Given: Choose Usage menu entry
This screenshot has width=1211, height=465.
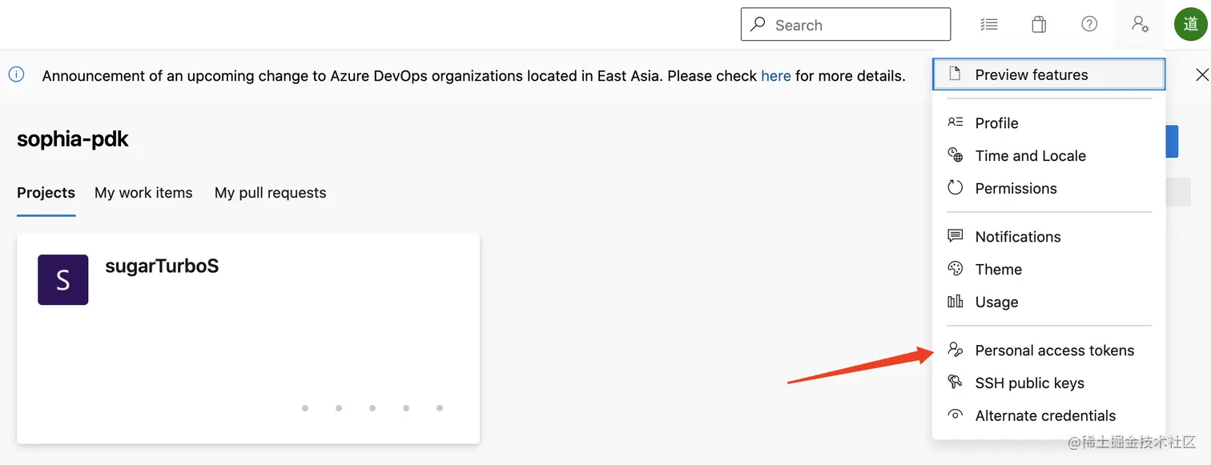Looking at the screenshot, I should 1049,302.
